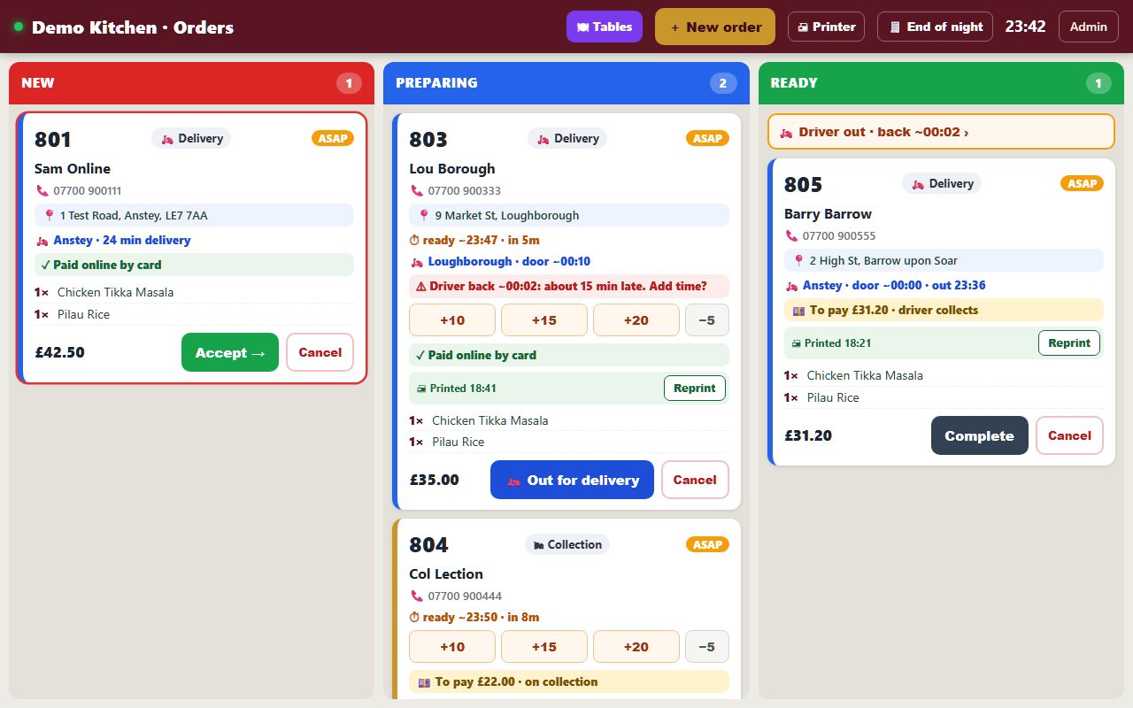Add 15 minutes to order 803
1133x708 pixels.
(x=544, y=320)
